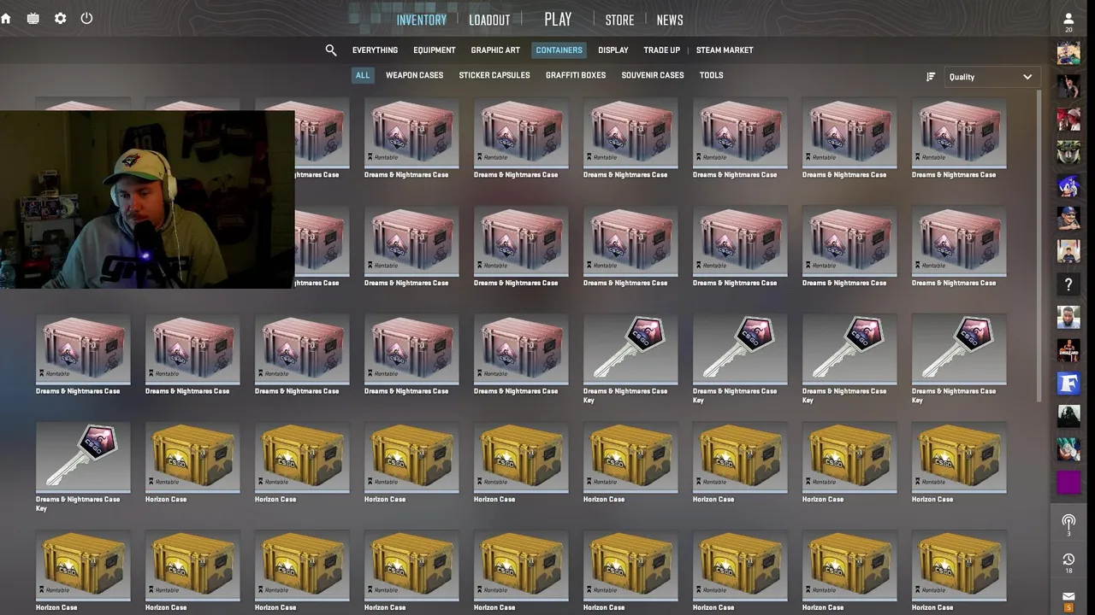Open the Trade Up category
This screenshot has height=615, width=1095.
pos(662,50)
